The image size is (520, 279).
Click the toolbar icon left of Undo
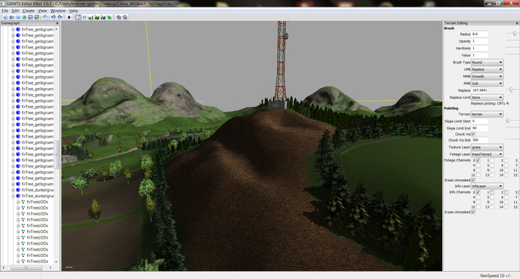pos(45,18)
